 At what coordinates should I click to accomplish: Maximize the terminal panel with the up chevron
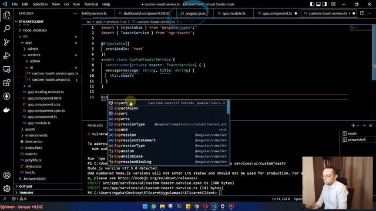pos(364,125)
